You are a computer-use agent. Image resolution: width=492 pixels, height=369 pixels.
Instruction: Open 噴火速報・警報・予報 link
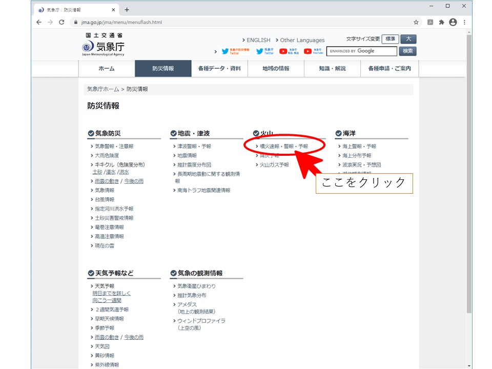click(x=284, y=147)
